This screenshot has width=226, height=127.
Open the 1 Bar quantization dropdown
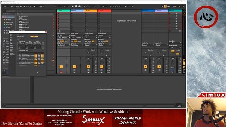click(41, 6)
